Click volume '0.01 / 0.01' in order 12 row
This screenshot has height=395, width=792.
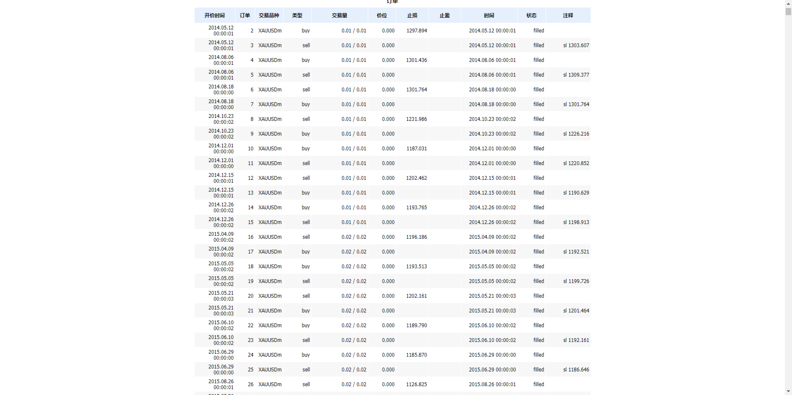pos(354,178)
